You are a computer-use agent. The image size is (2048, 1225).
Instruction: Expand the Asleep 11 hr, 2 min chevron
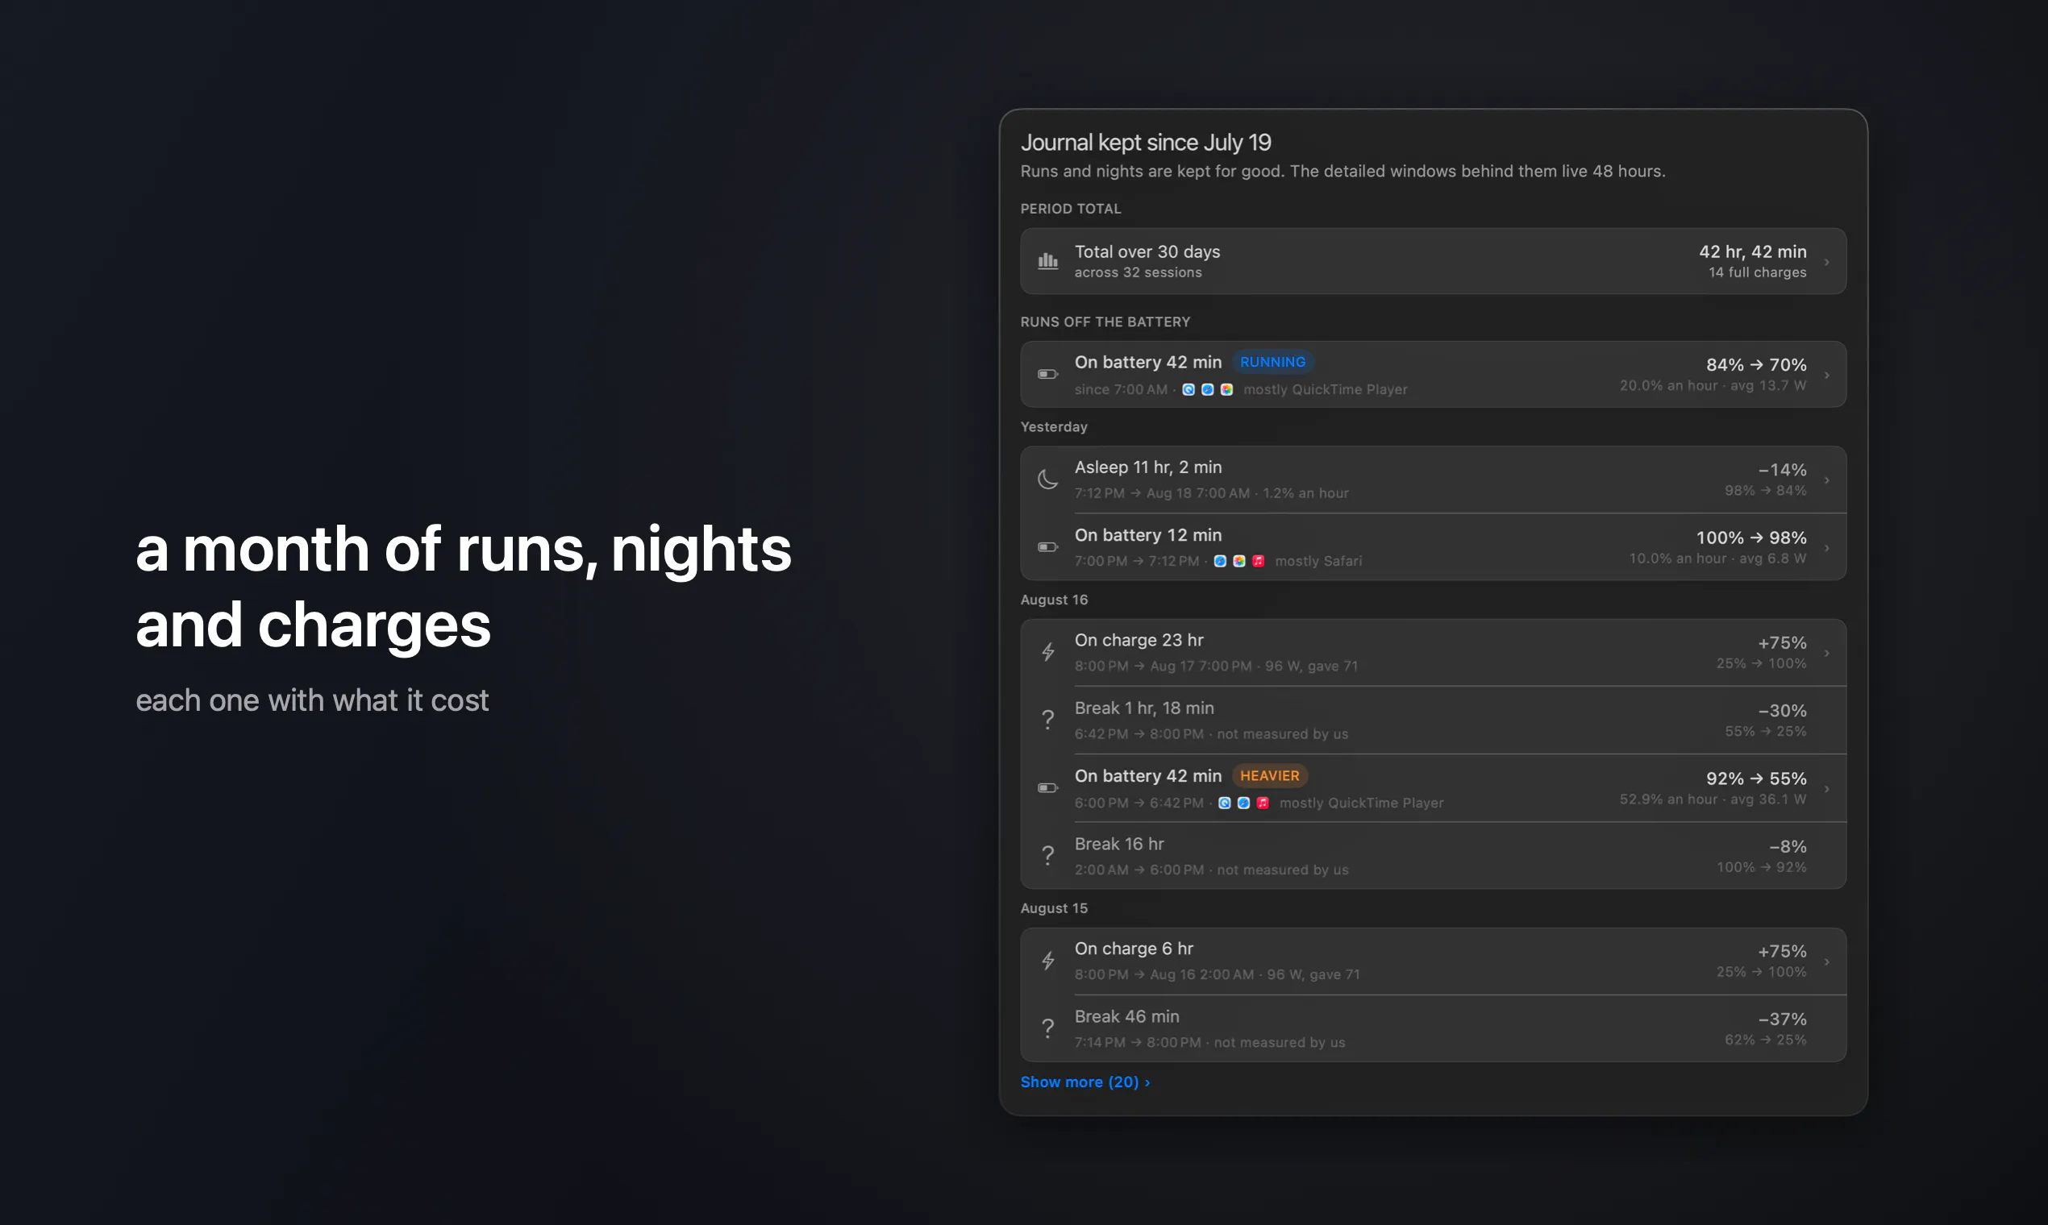coord(1827,480)
